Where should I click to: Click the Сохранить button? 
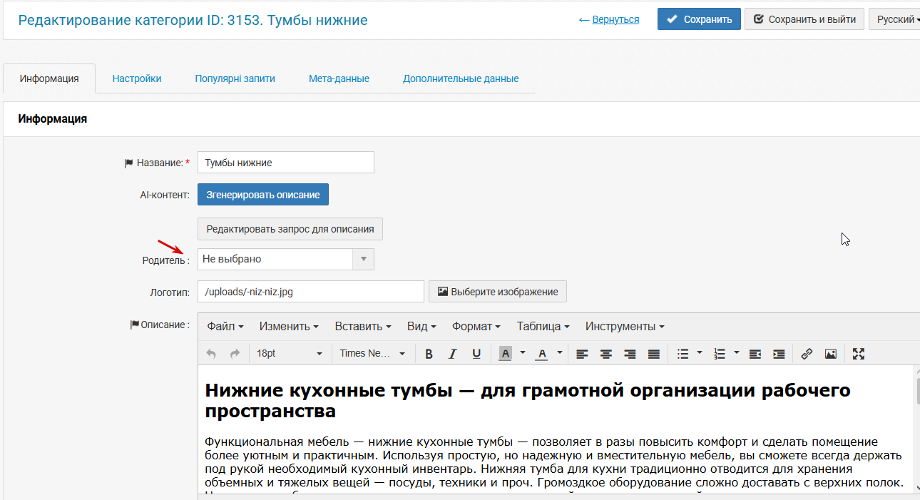click(x=699, y=19)
